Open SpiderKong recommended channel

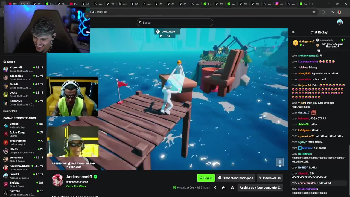(23, 134)
